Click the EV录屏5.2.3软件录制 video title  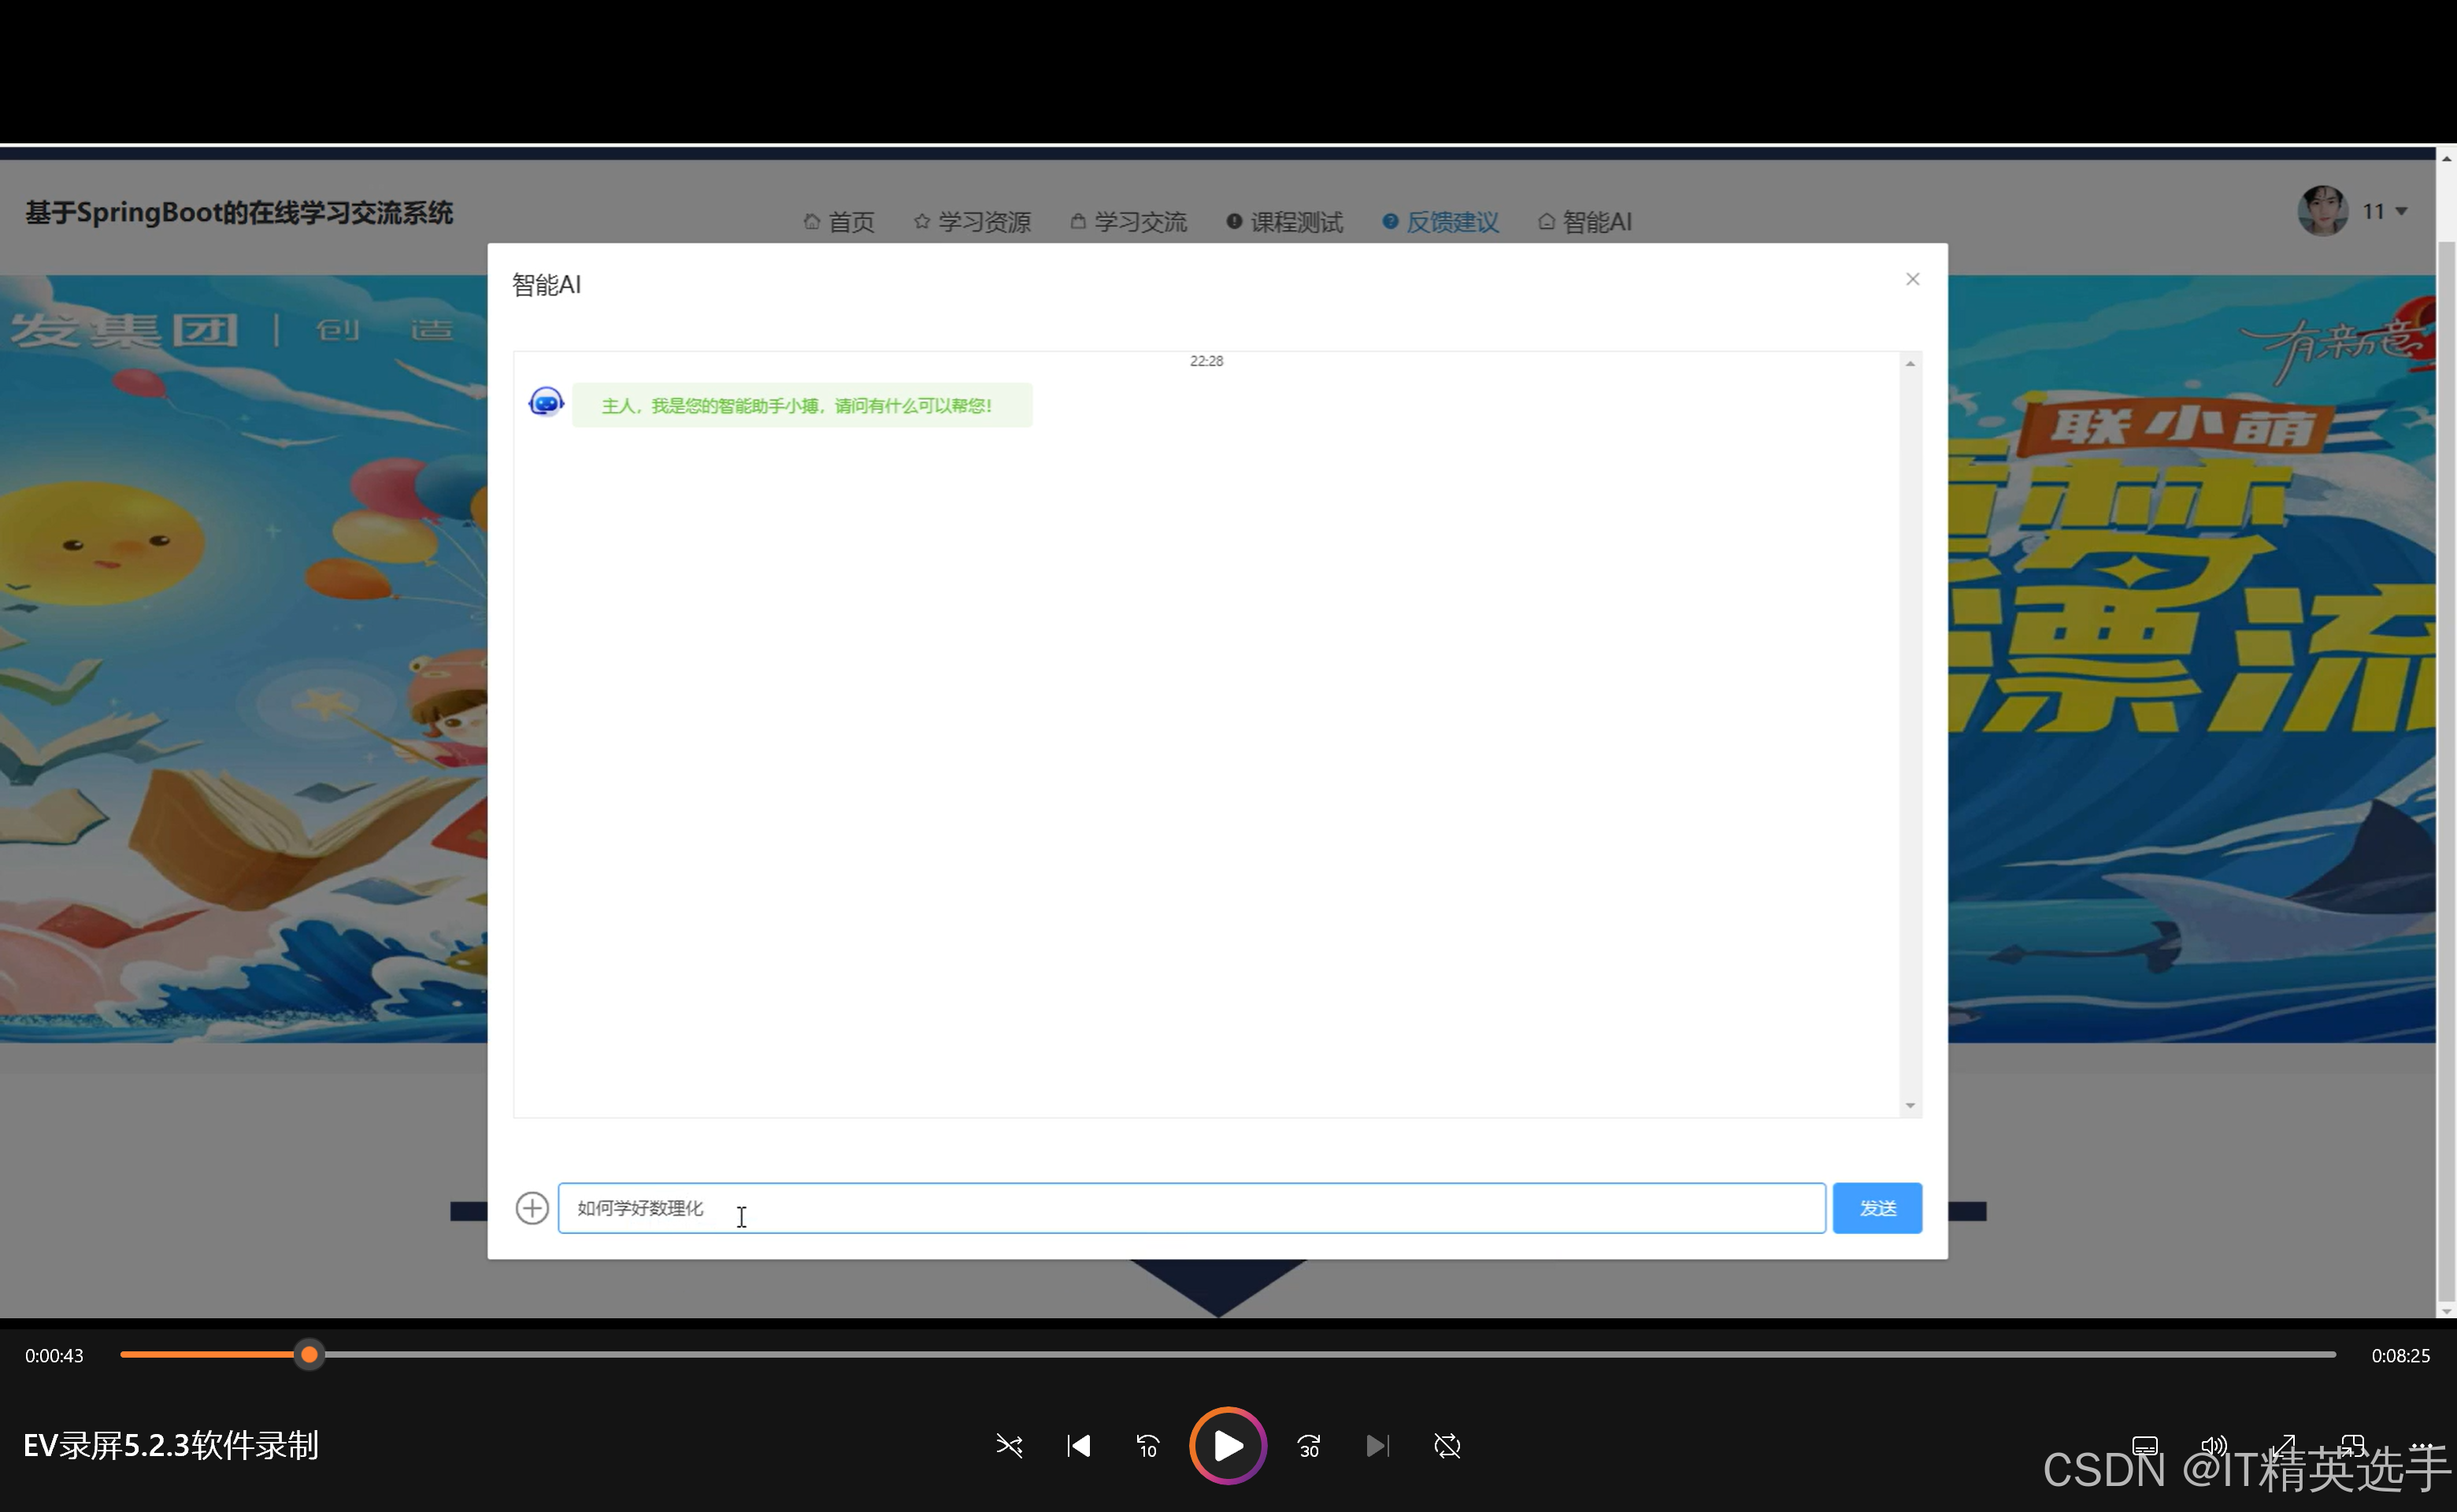(x=171, y=1445)
